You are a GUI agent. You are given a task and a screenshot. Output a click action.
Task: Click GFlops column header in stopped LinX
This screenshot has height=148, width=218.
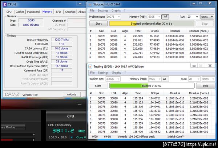tap(155, 31)
